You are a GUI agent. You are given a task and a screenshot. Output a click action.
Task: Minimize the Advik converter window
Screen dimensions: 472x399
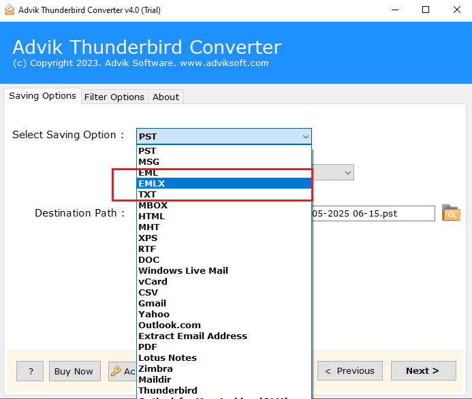tap(395, 10)
